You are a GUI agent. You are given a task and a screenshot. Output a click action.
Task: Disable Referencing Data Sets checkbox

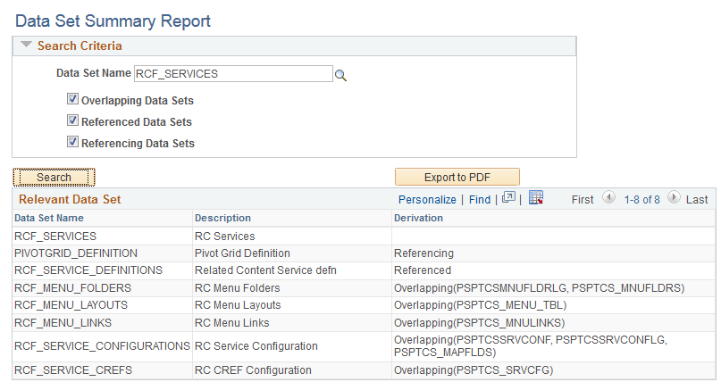(x=72, y=142)
